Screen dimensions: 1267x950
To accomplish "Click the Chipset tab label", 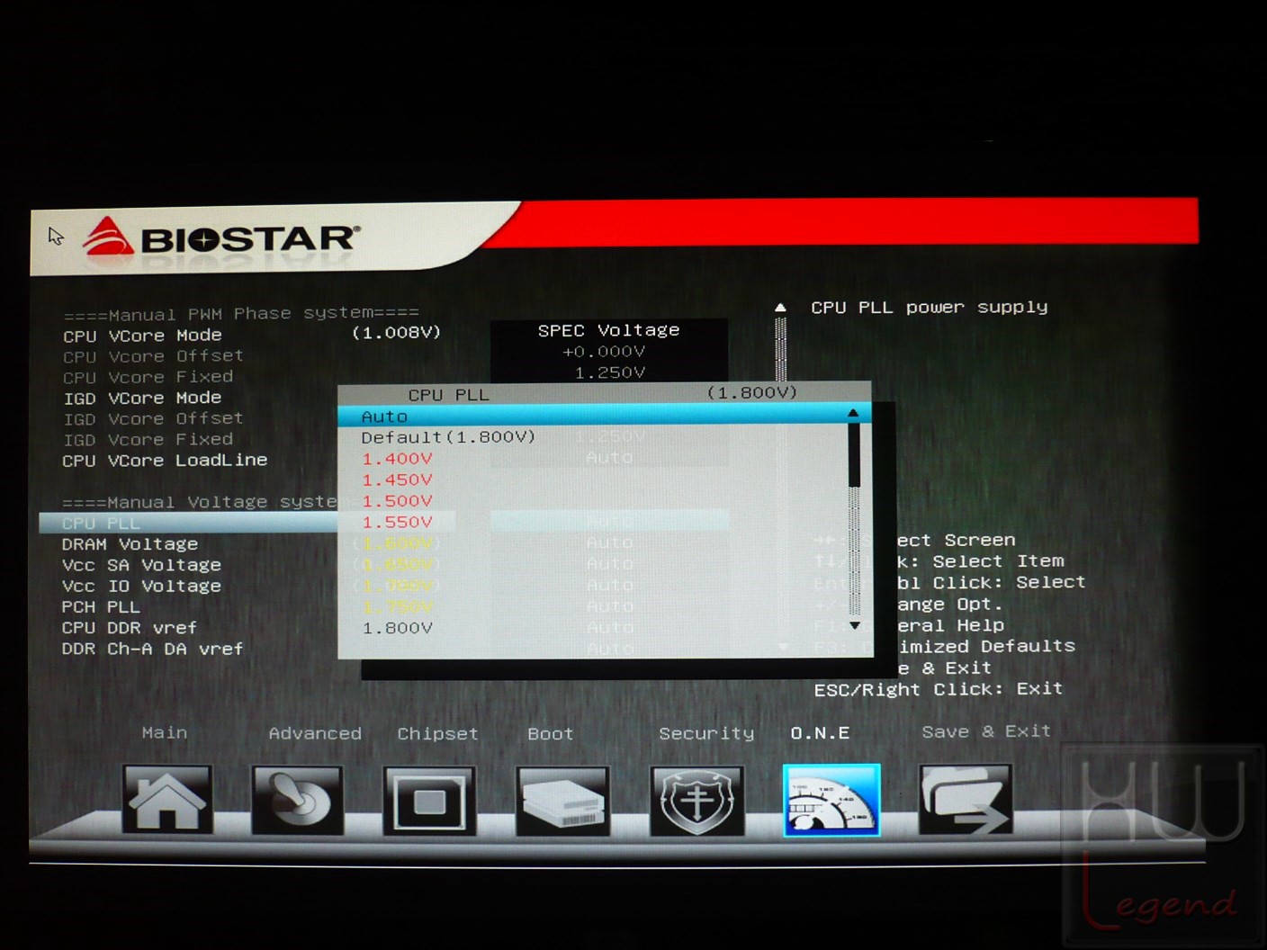I will (x=437, y=734).
